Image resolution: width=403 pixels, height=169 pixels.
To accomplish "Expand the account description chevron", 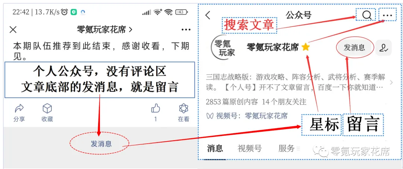I will click(x=391, y=82).
